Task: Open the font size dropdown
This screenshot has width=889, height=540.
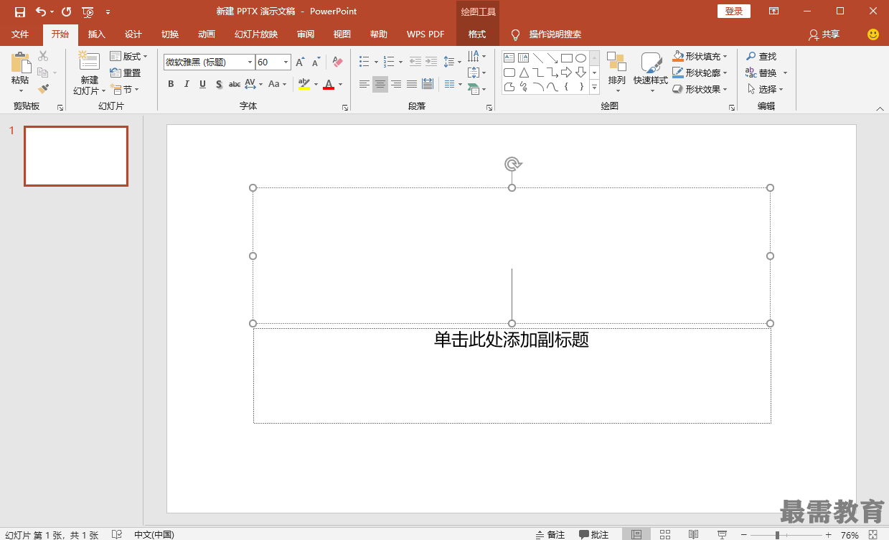Action: point(286,62)
